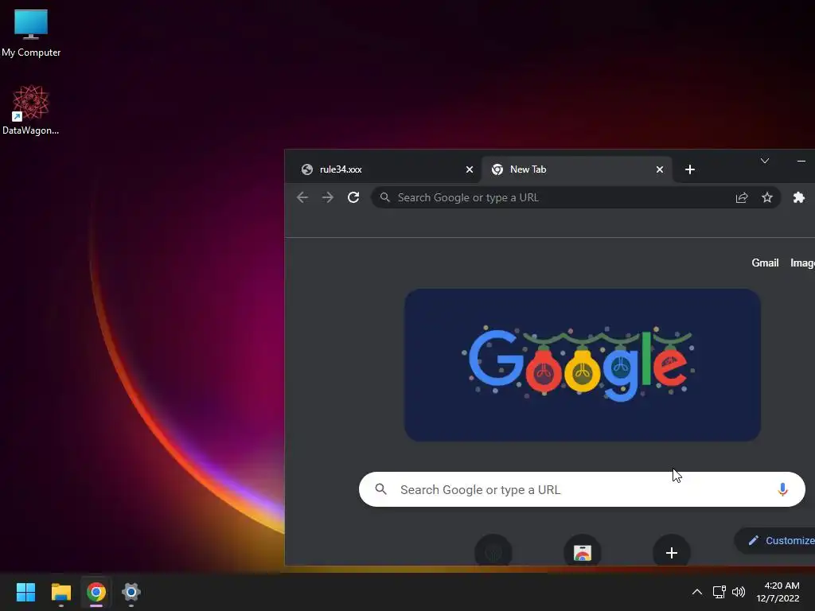
Task: Open the holiday Google doodle
Action: (x=582, y=364)
